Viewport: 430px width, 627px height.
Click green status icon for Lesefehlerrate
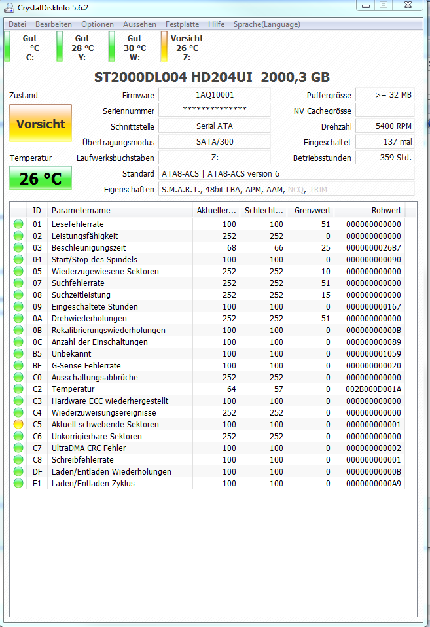18,224
